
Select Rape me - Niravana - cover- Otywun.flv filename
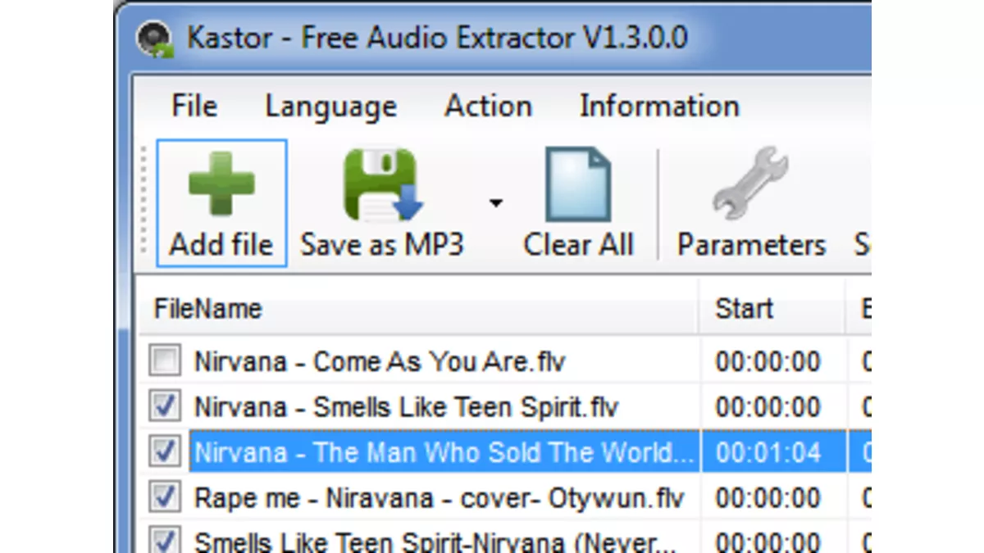(439, 497)
